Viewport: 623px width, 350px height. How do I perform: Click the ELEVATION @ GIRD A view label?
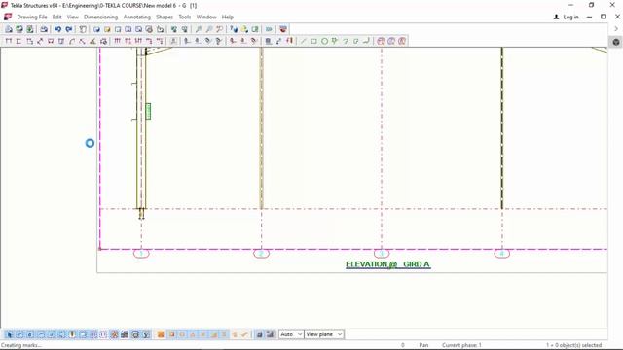point(387,264)
